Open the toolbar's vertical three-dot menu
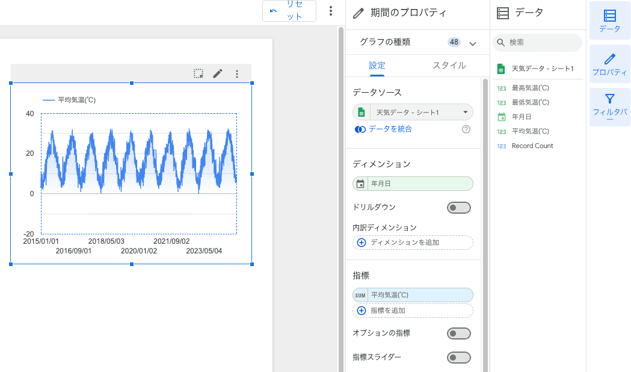Viewport: 631px width, 372px height. click(330, 11)
